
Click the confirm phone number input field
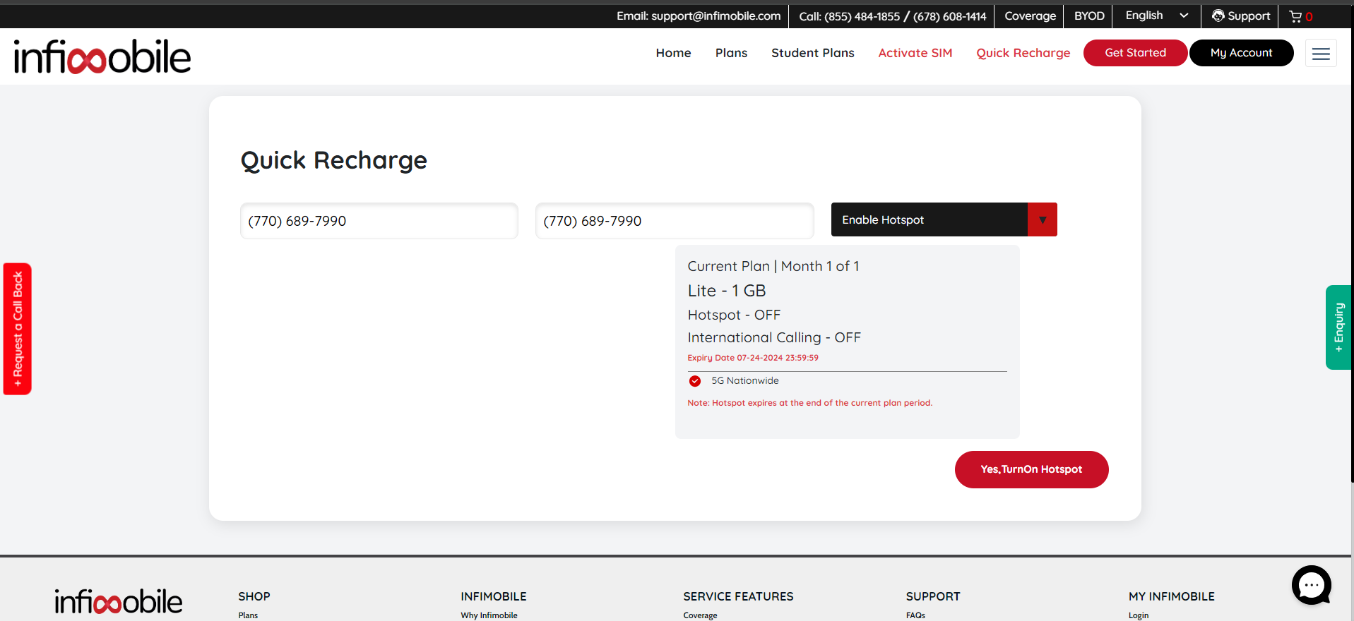coord(675,221)
